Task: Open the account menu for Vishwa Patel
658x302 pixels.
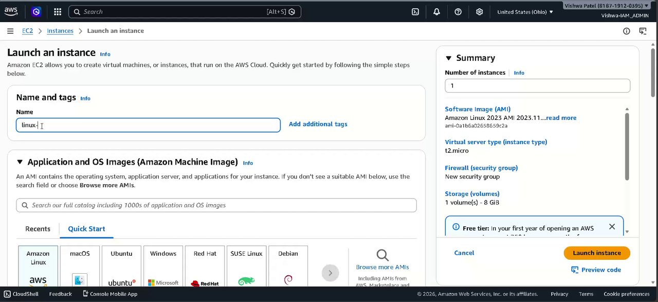Action: pos(606,6)
